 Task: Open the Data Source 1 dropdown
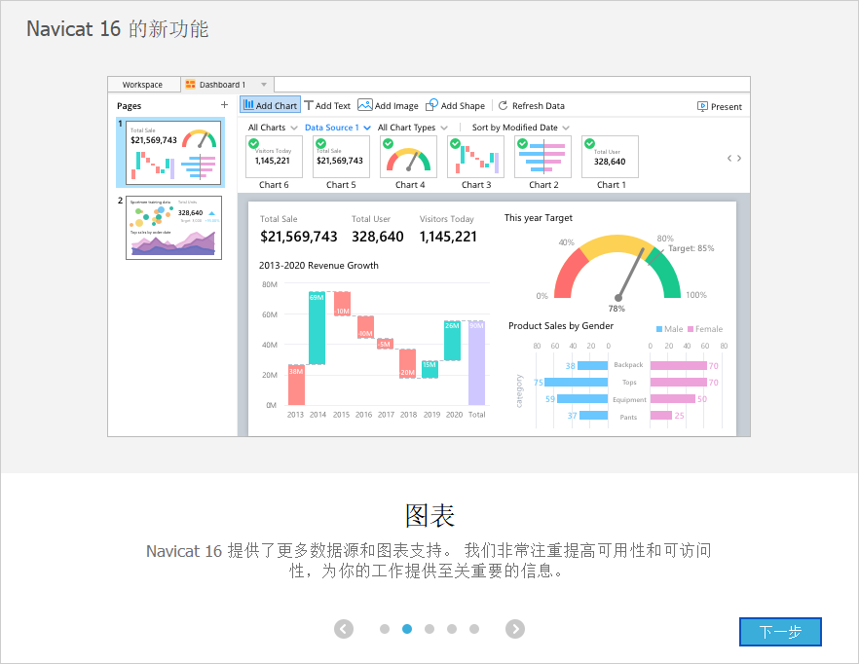point(337,128)
